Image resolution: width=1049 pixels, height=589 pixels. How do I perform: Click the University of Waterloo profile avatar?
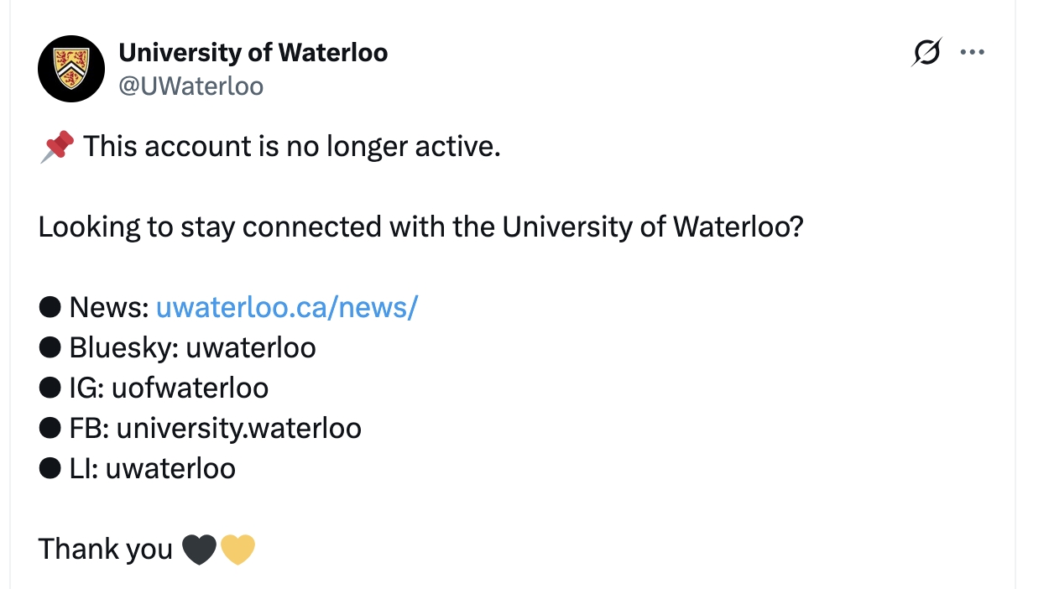pyautogui.click(x=71, y=69)
